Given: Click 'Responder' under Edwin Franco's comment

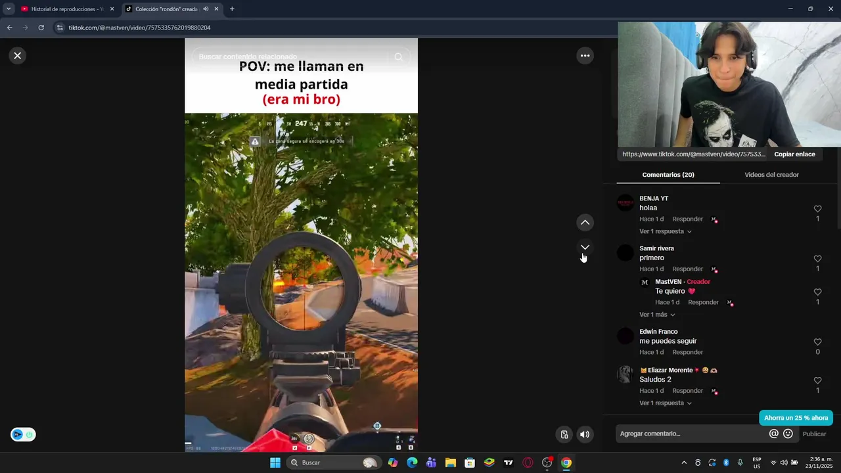Looking at the screenshot, I should click(x=687, y=352).
